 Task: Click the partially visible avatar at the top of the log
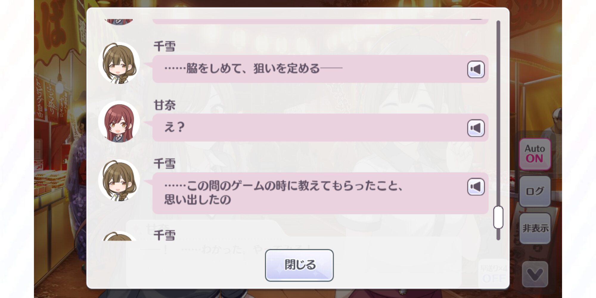(119, 22)
